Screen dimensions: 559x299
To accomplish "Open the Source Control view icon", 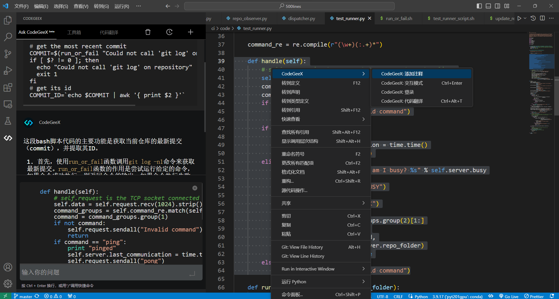I will click(8, 54).
